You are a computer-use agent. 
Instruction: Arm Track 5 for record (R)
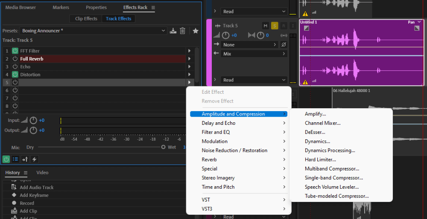284,26
